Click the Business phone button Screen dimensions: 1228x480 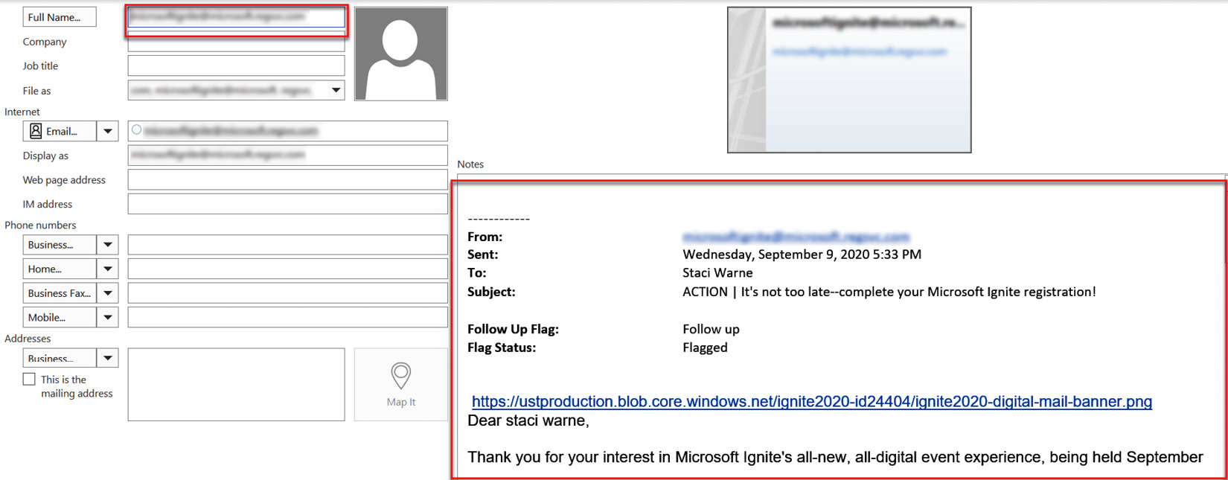pos(60,244)
